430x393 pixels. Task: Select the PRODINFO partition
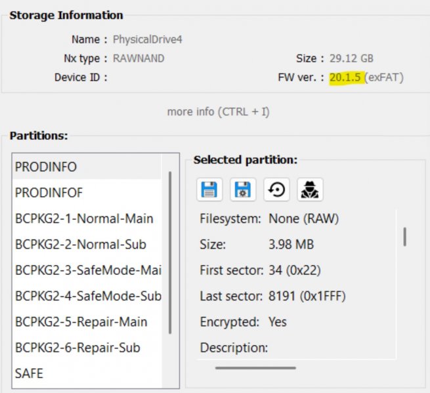(x=46, y=167)
